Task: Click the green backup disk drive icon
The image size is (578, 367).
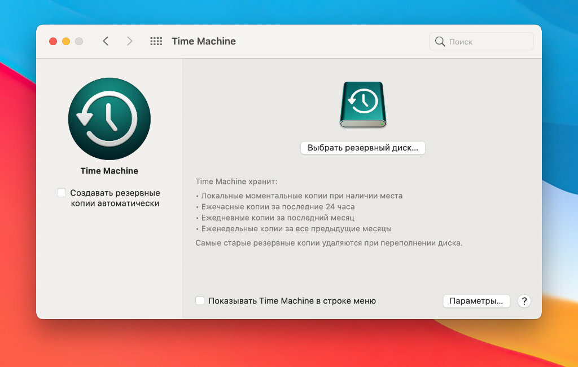Action: click(x=363, y=105)
